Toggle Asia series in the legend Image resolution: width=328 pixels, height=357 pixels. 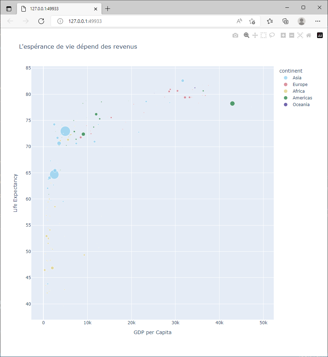[297, 78]
